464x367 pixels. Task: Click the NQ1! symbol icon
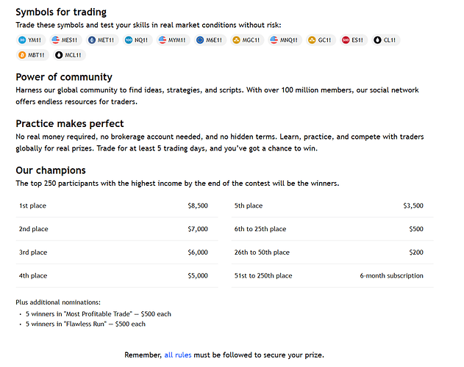tap(129, 40)
